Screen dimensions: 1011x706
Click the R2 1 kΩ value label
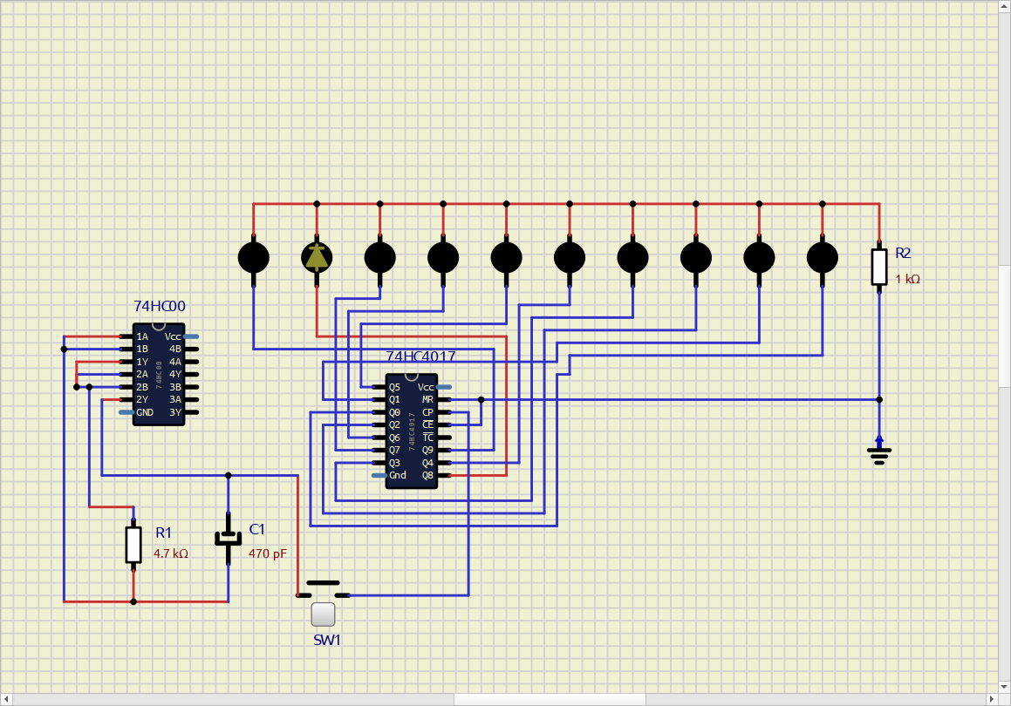pyautogui.click(x=907, y=280)
